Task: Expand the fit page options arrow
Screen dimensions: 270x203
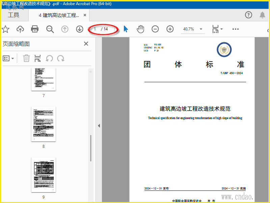Action: click(222, 29)
